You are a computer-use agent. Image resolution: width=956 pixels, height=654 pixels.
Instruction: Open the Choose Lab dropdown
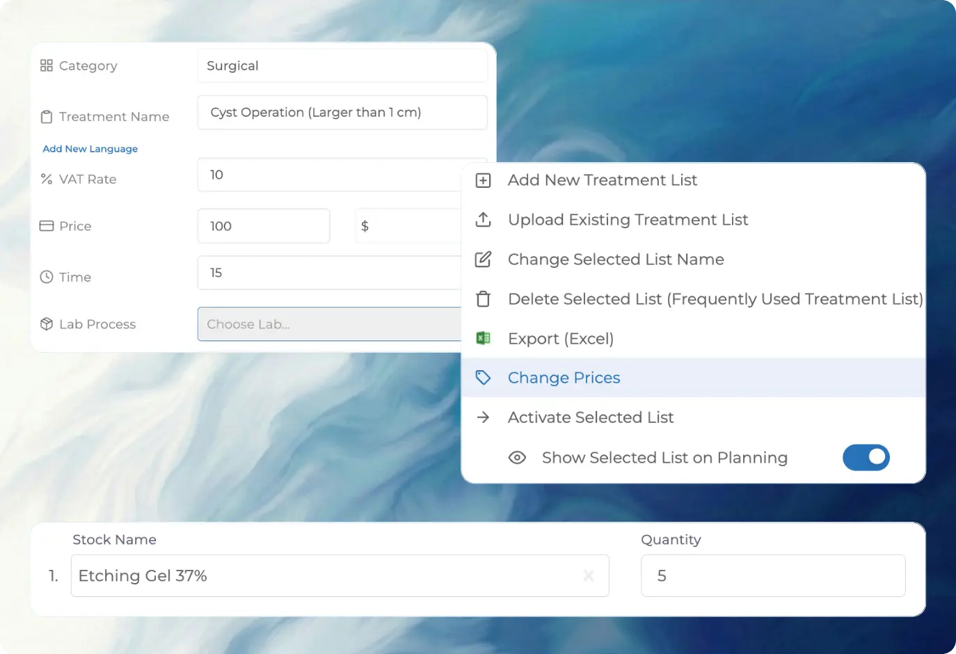click(327, 324)
